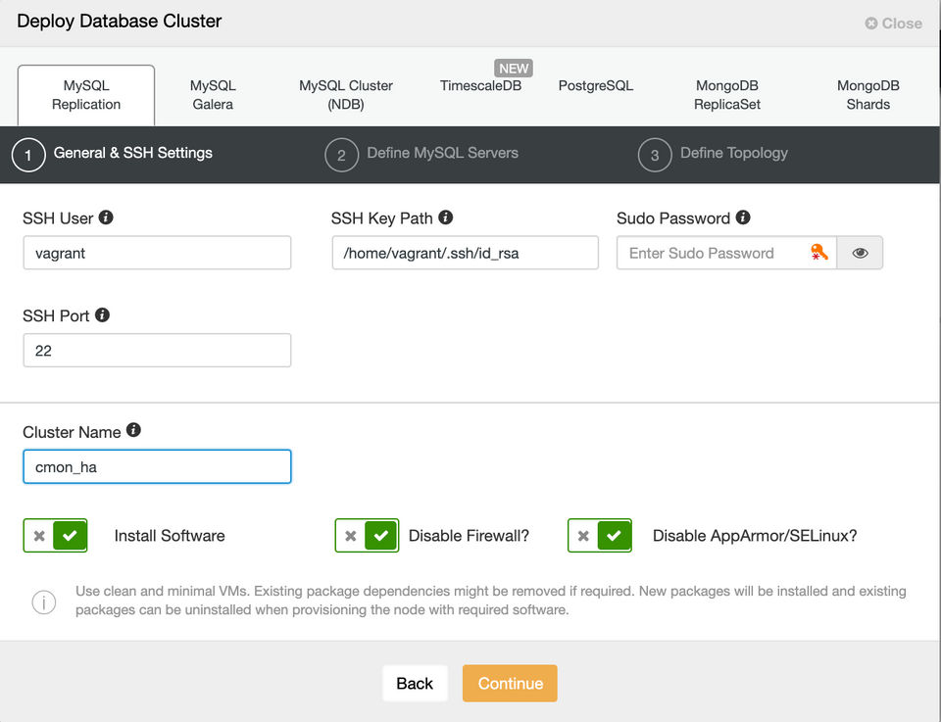Go to step 2 Define MySQL Servers
This screenshot has height=722, width=941.
tap(422, 154)
